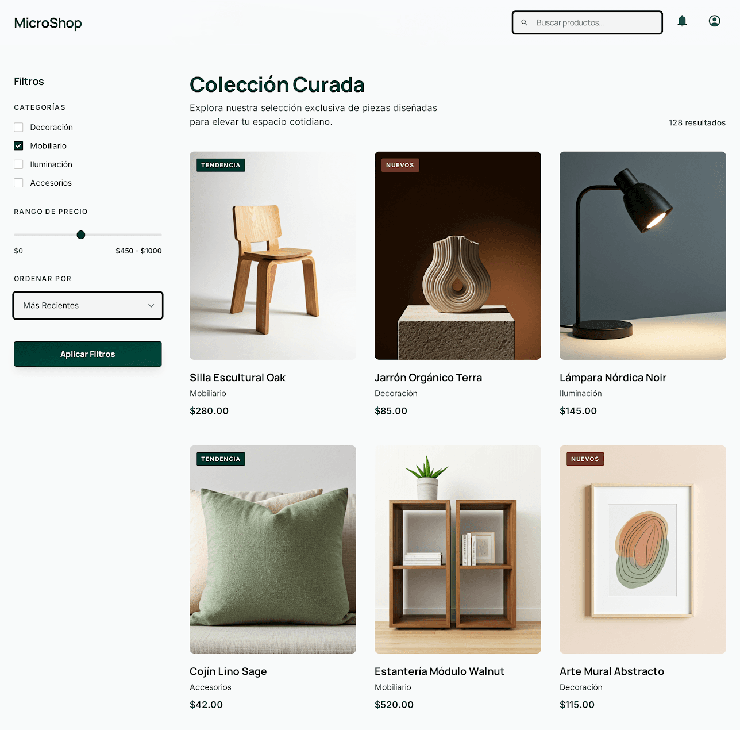Click the price range slider handle

coord(80,235)
